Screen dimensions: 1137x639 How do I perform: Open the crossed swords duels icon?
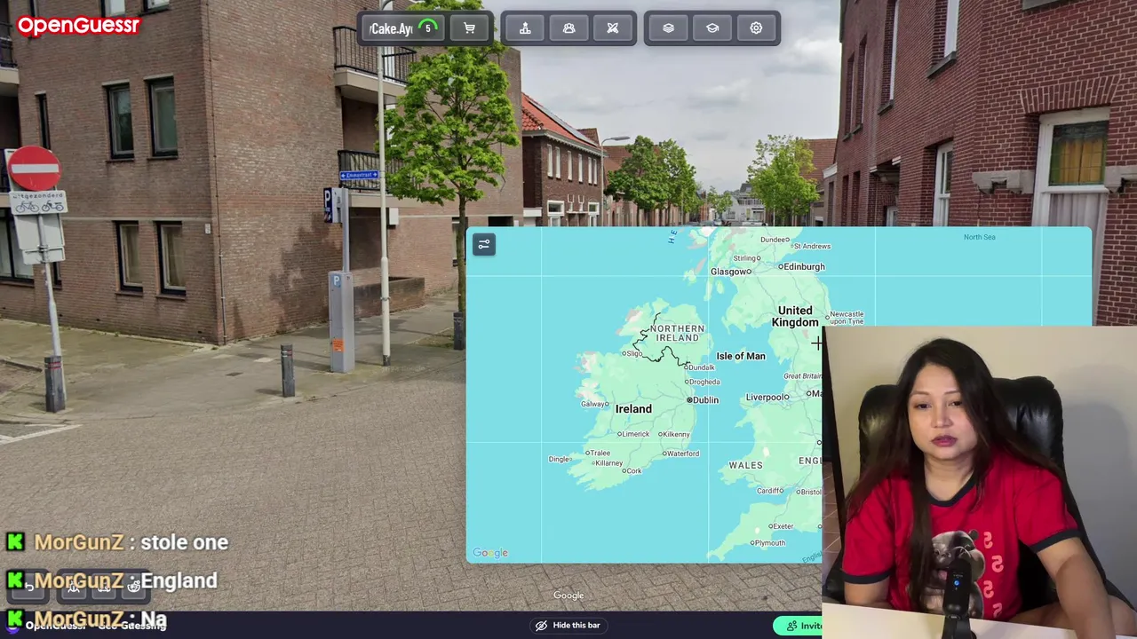[x=612, y=28]
